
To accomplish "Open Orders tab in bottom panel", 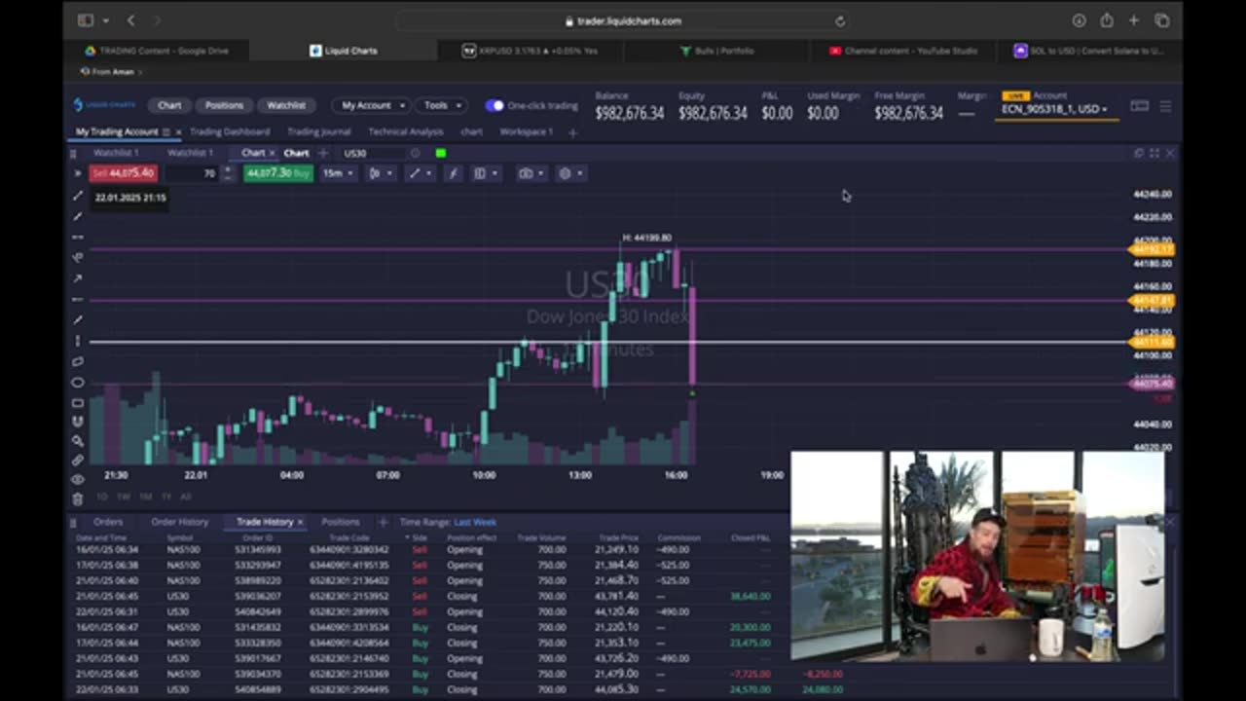I will click(x=108, y=523).
